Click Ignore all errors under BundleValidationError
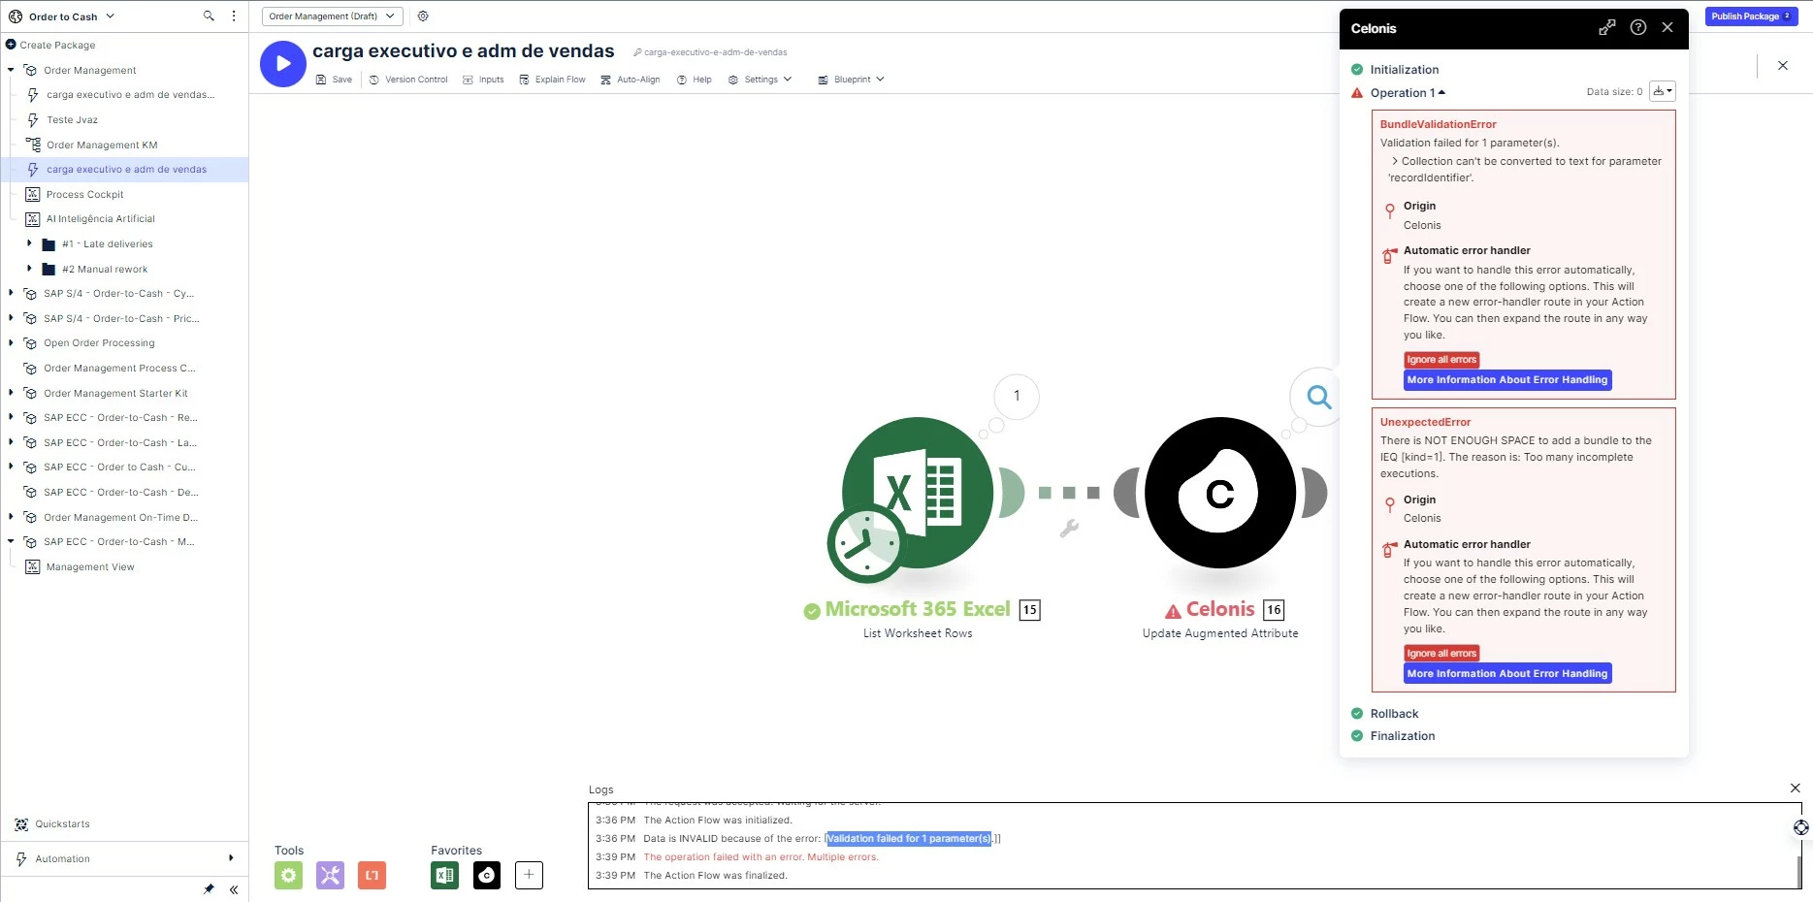This screenshot has width=1813, height=902. pyautogui.click(x=1441, y=360)
